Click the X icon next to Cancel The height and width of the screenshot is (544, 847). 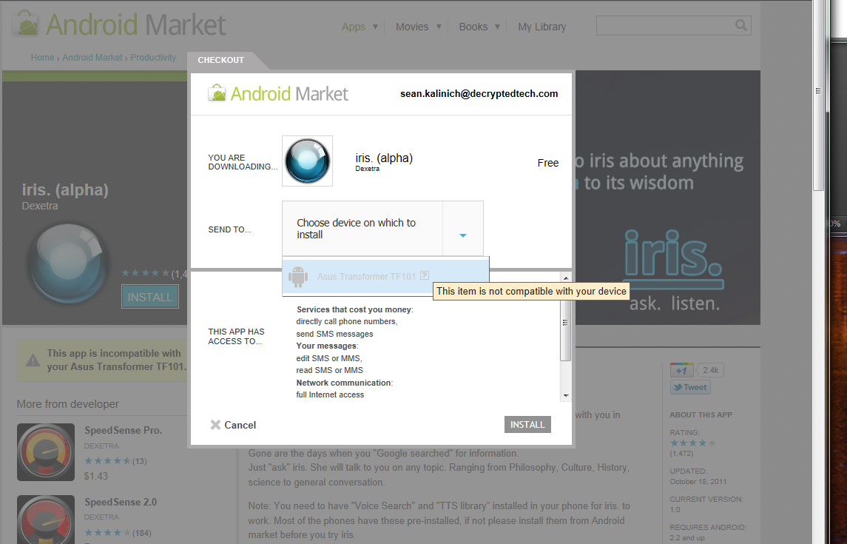click(215, 425)
